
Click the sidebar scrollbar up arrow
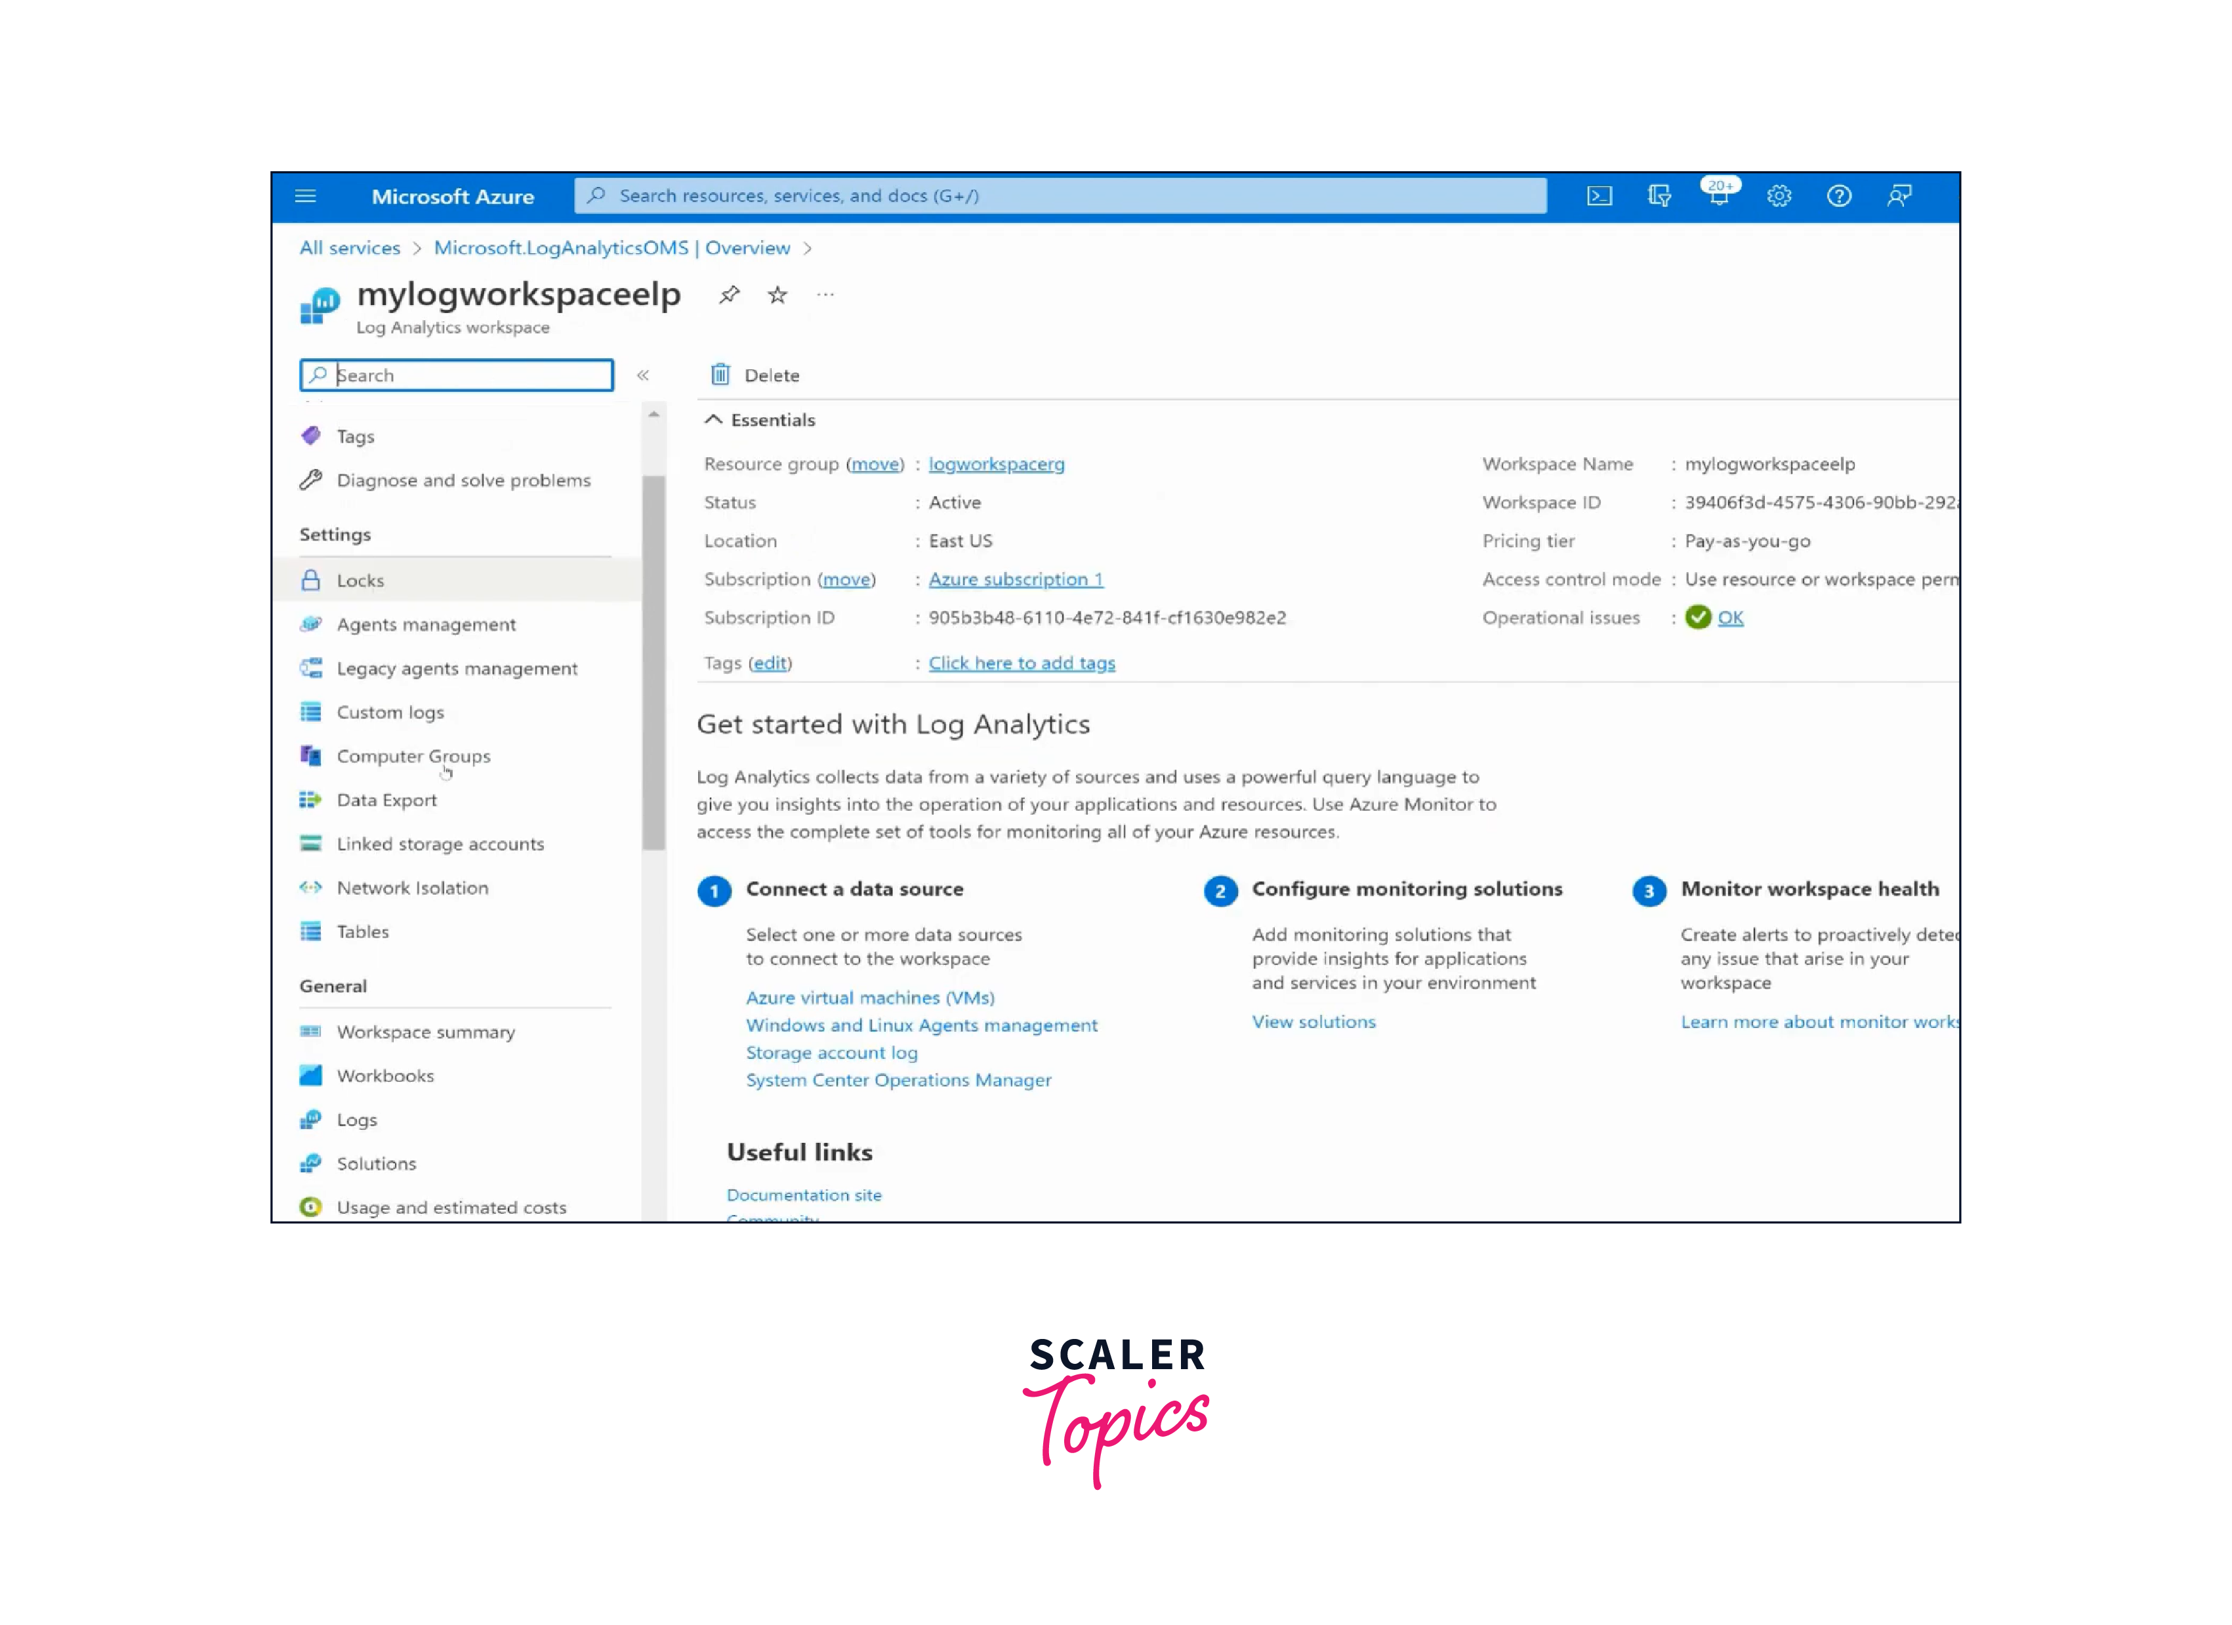point(653,415)
